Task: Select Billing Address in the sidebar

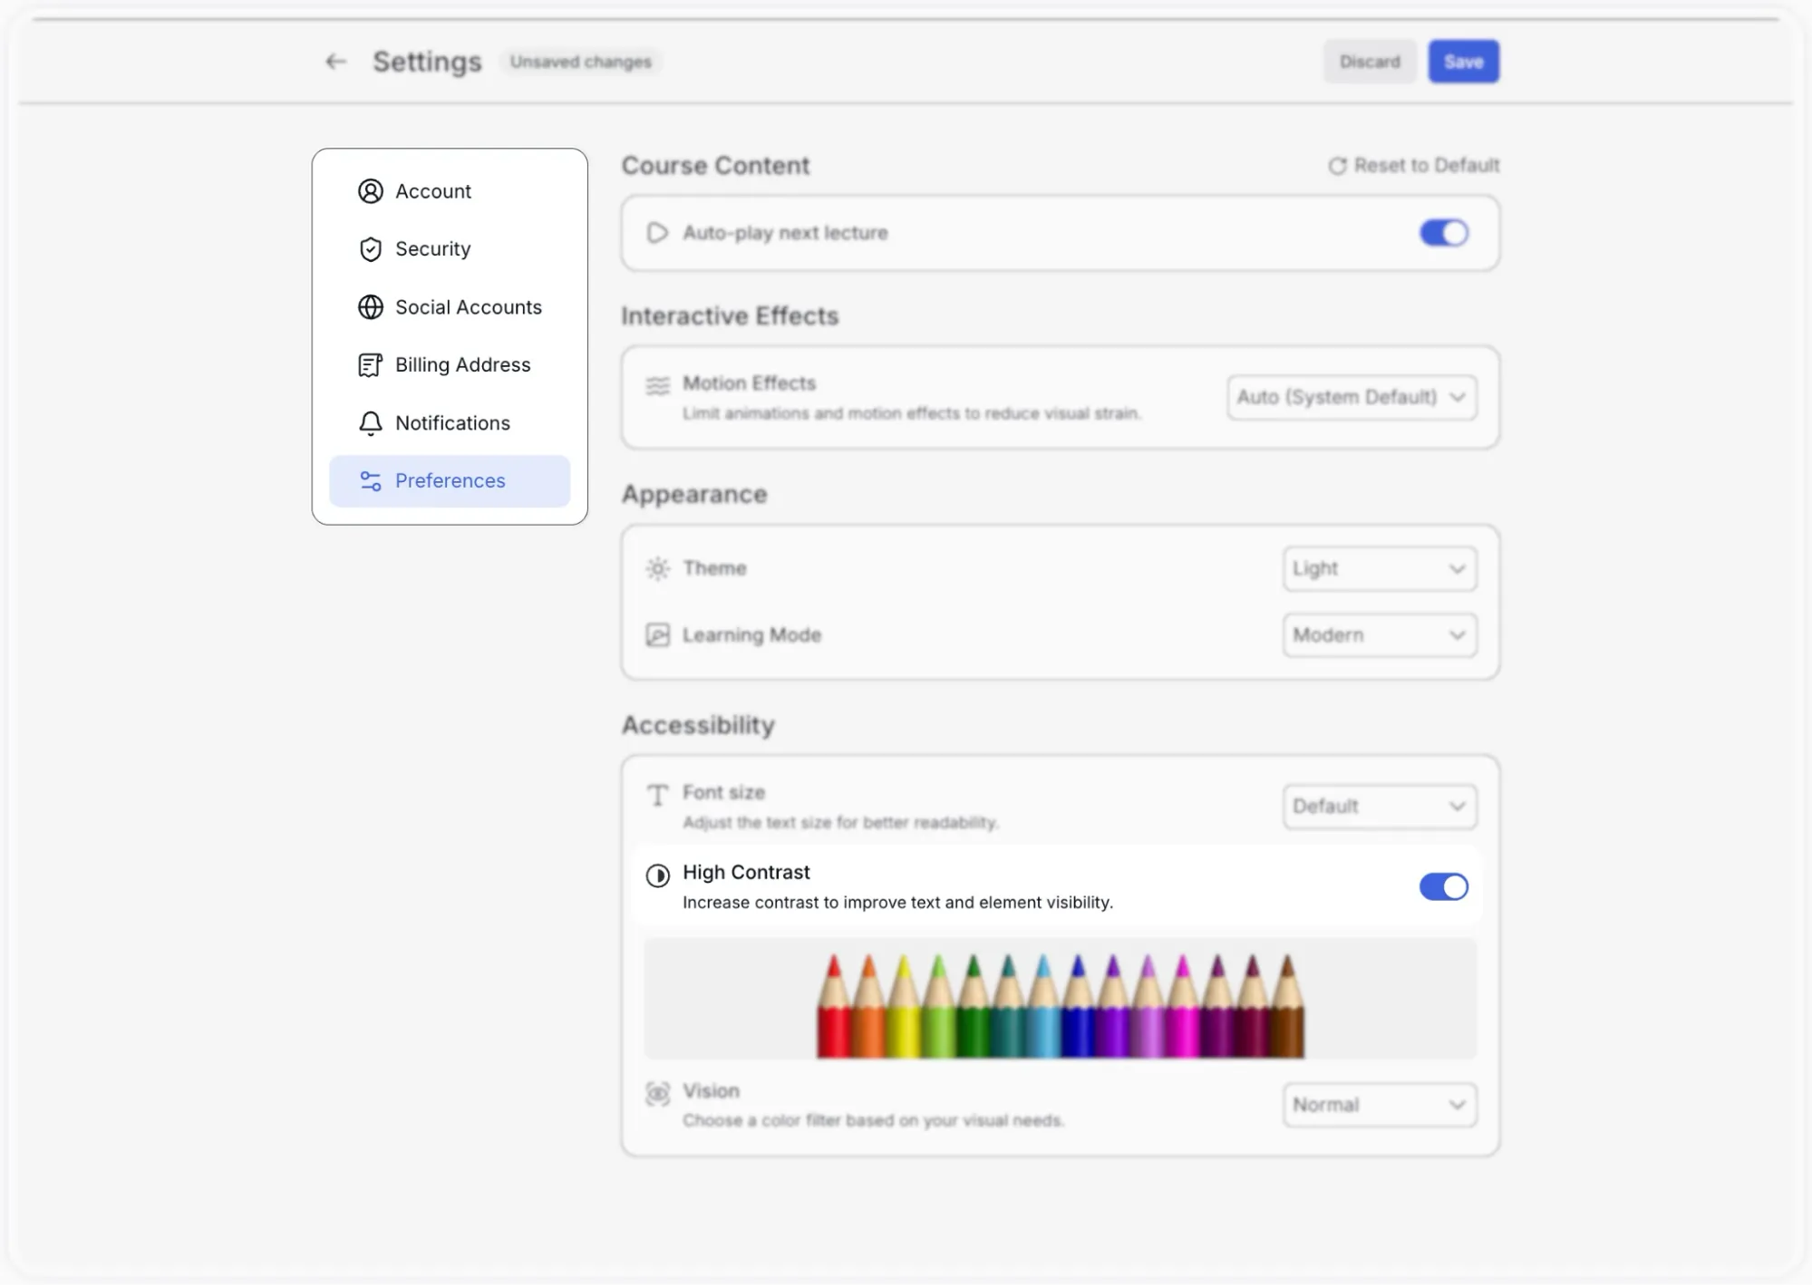Action: [450, 365]
